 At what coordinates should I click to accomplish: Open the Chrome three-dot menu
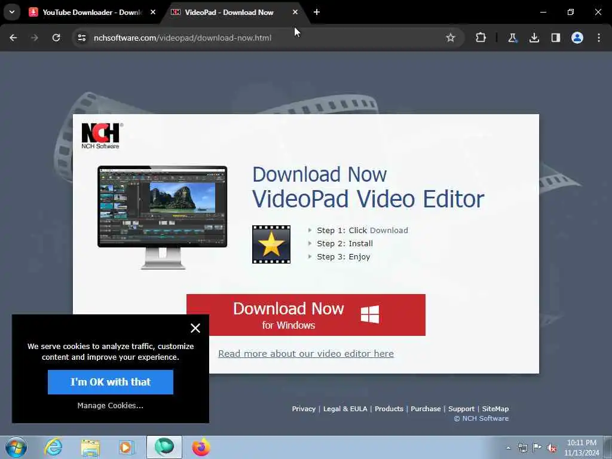coord(599,38)
